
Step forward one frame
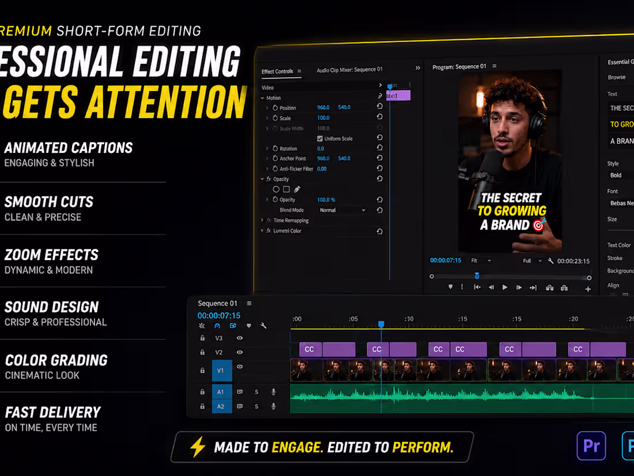point(519,288)
